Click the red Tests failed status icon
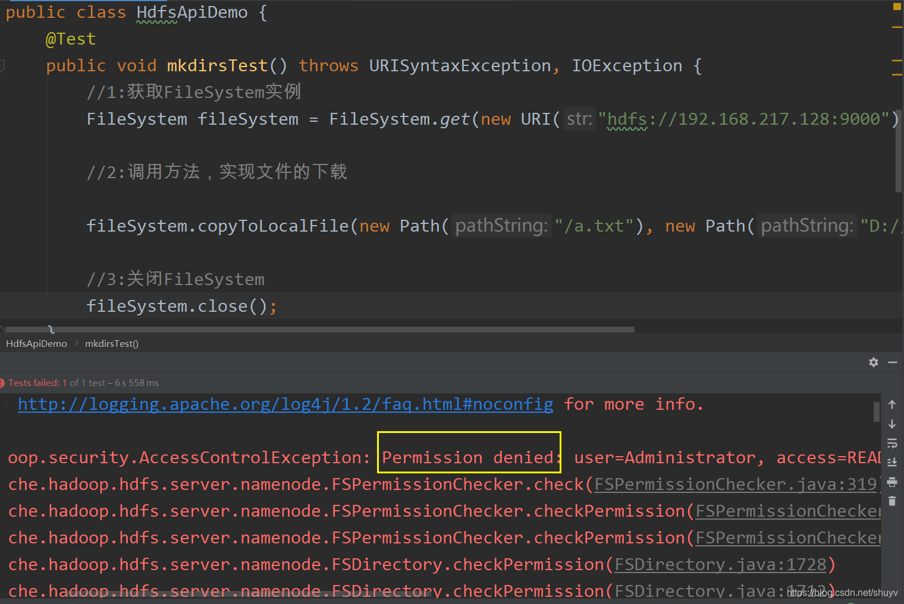Image resolution: width=904 pixels, height=604 pixels. [x=1, y=382]
